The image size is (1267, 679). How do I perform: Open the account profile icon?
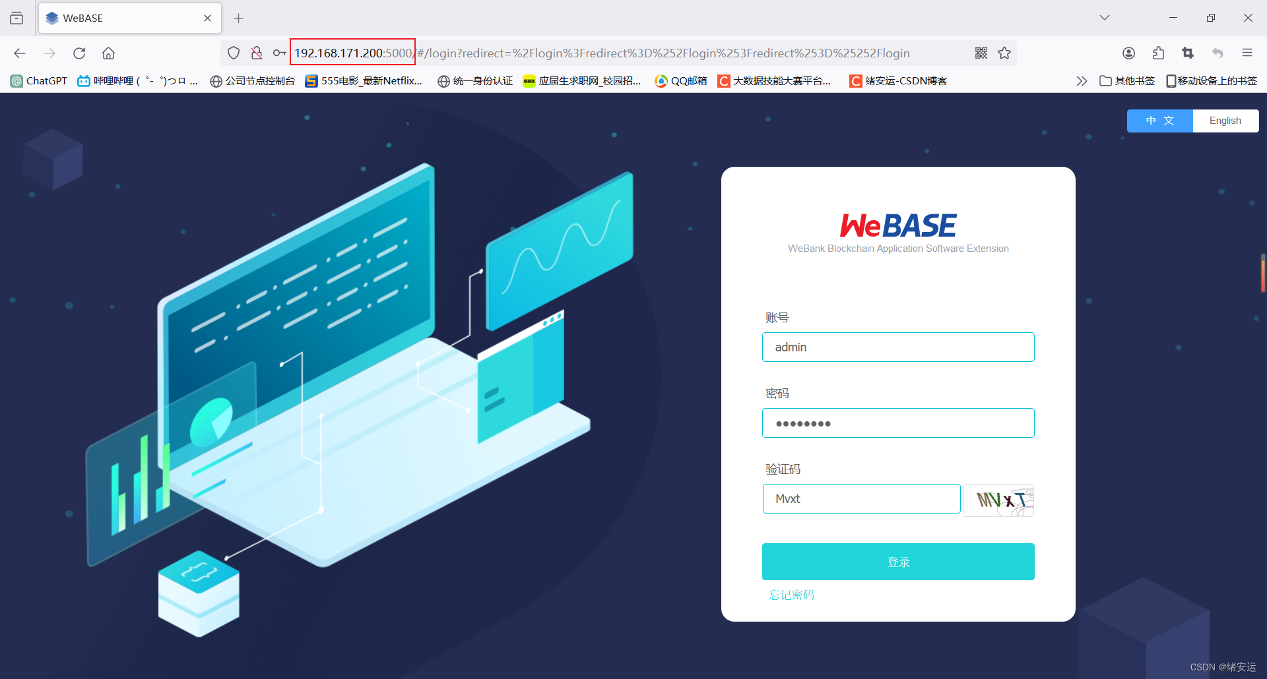click(x=1129, y=53)
